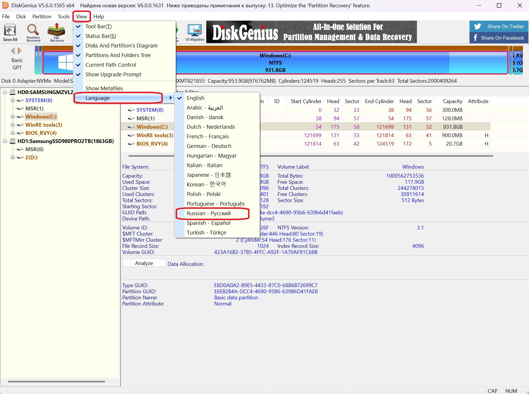The image size is (529, 394).
Task: Click the Attribute column header
Action: coord(478,101)
